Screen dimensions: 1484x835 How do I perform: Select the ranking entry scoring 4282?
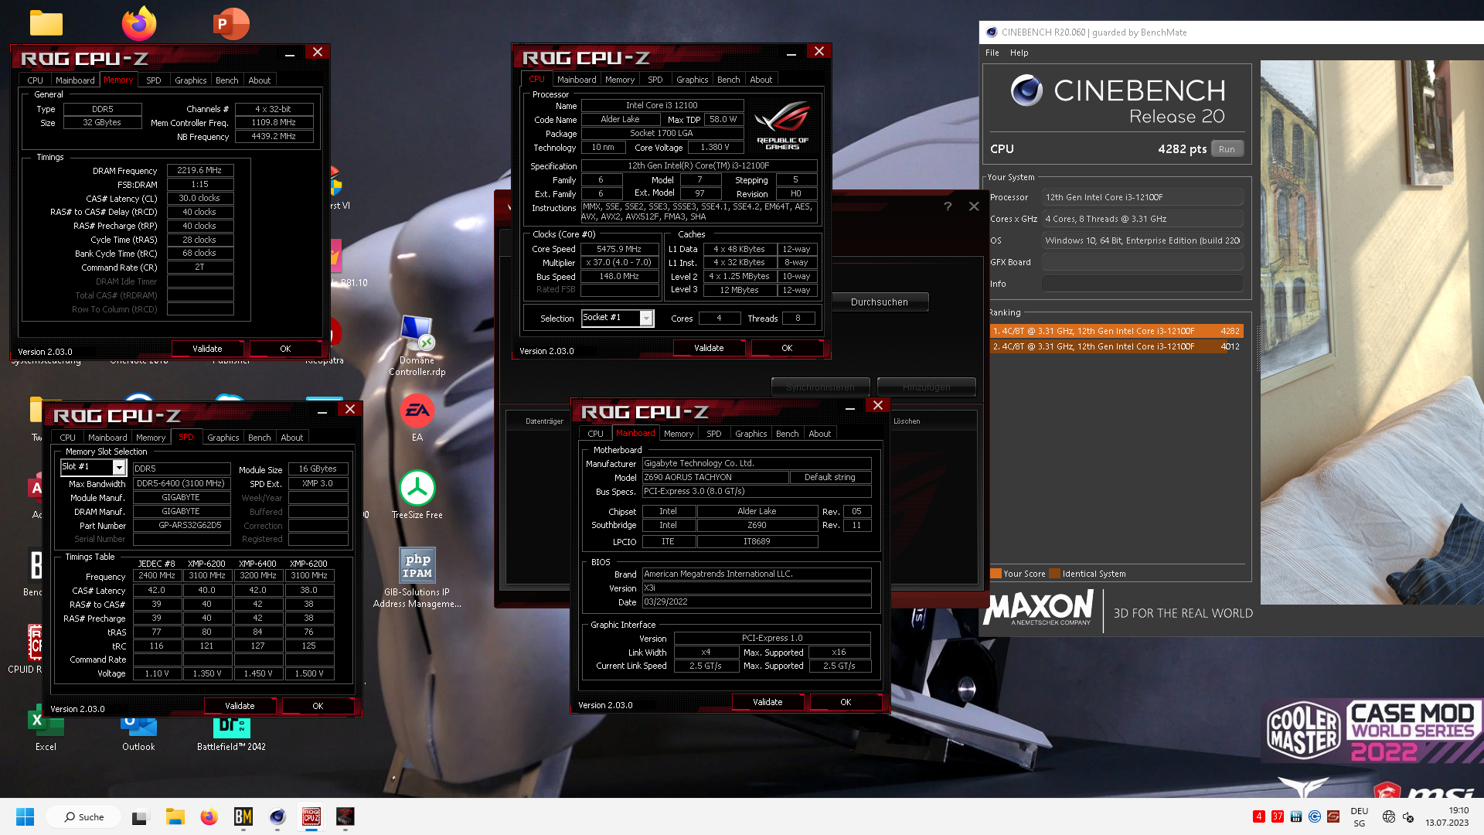(x=1116, y=331)
